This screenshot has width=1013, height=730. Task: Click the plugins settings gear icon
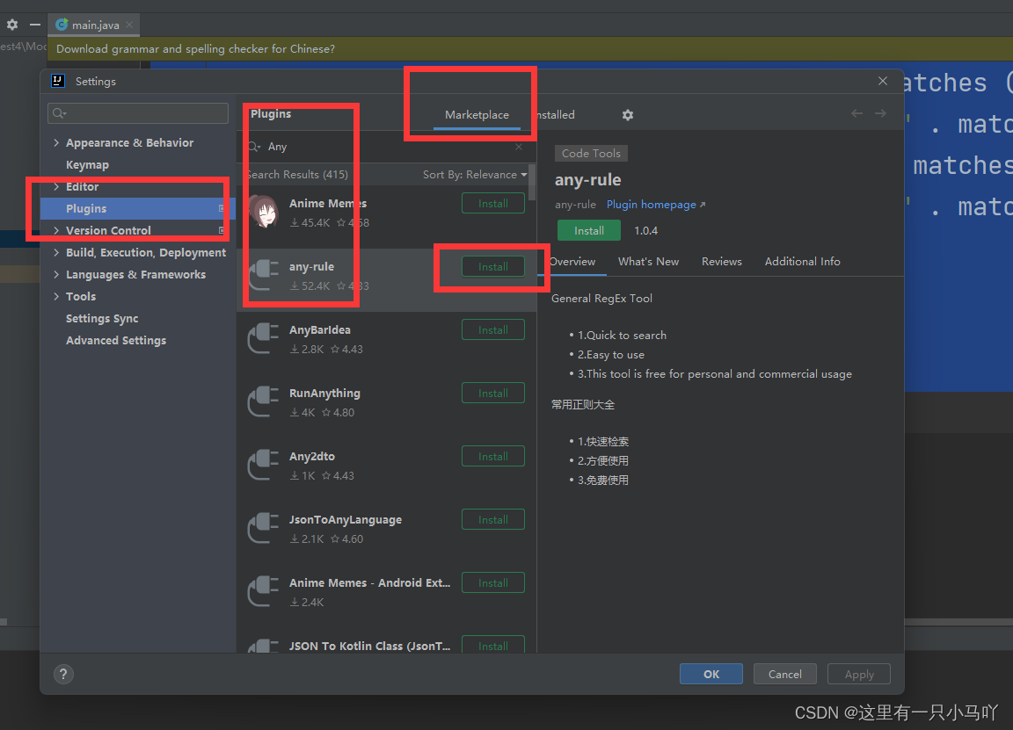(x=627, y=115)
